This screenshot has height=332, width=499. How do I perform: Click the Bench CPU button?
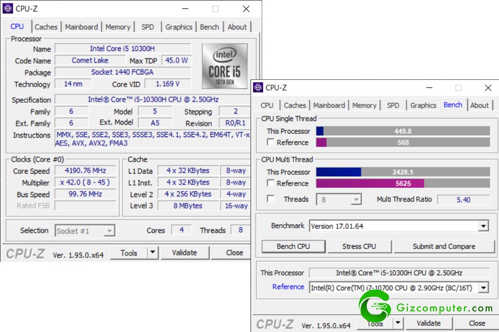pos(293,246)
